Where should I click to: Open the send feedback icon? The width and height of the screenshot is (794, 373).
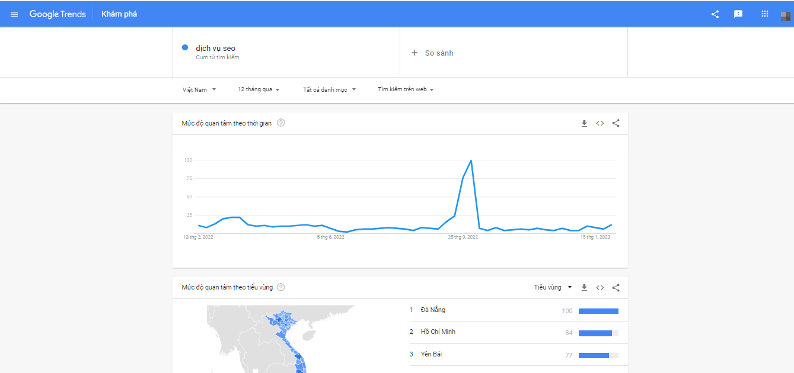tap(738, 14)
